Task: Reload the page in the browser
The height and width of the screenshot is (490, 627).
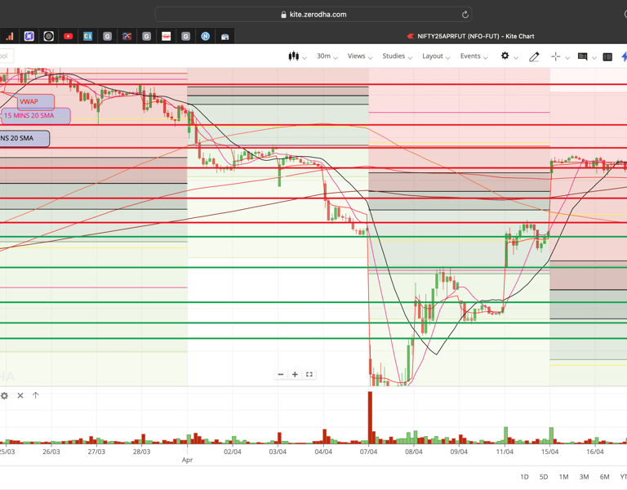Action: point(465,15)
